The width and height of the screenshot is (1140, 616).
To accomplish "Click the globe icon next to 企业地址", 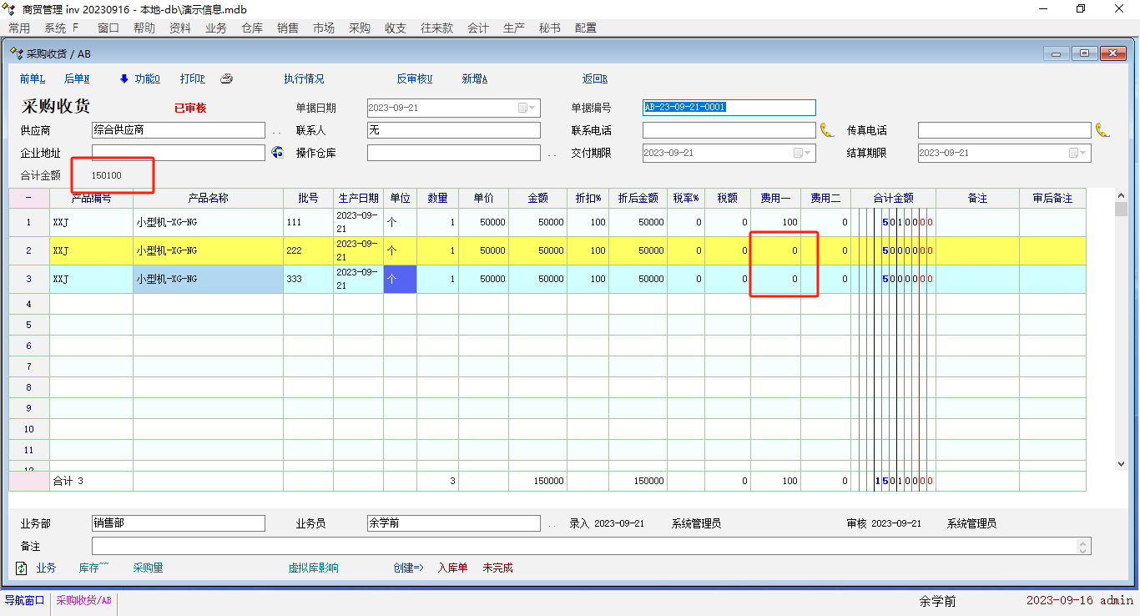I will 278,153.
